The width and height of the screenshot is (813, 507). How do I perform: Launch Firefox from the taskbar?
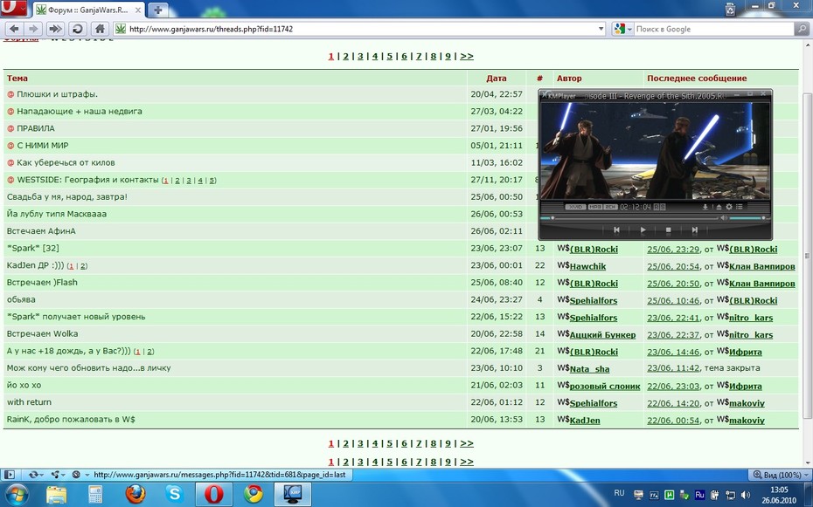click(x=135, y=494)
